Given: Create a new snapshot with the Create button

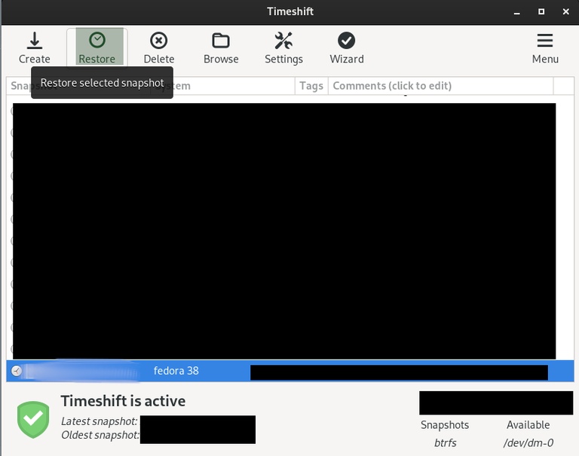Looking at the screenshot, I should 35,48.
